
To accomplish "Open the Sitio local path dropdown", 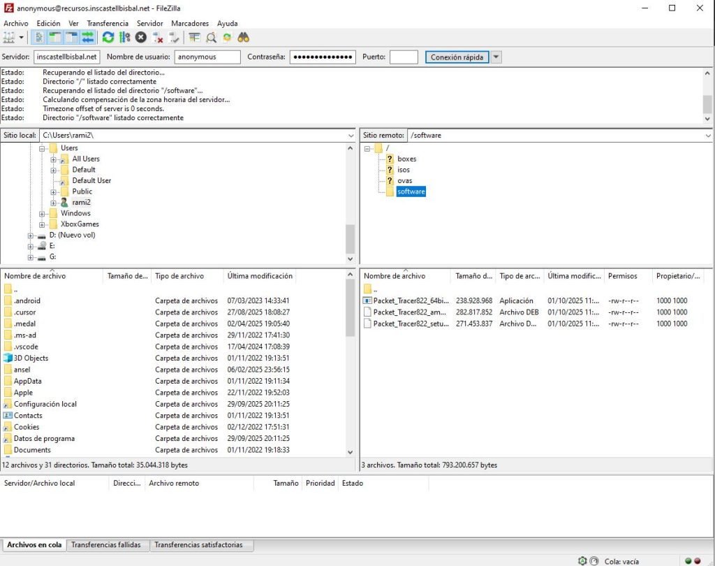I will pos(351,135).
